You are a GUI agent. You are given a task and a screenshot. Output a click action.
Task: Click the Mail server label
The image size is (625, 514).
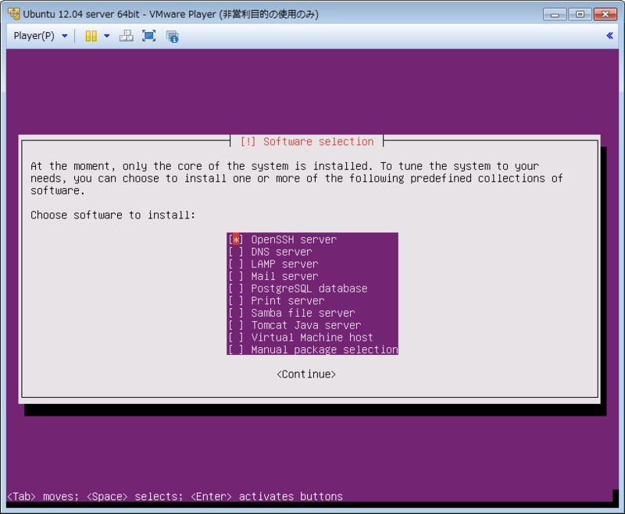[x=284, y=276]
